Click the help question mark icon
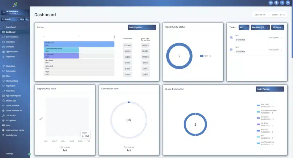Image resolution: width=293 pixels, height=158 pixels. (x=282, y=3)
